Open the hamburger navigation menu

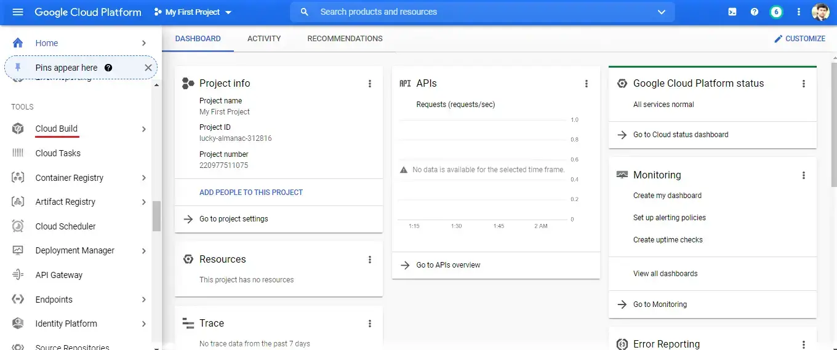tap(18, 12)
